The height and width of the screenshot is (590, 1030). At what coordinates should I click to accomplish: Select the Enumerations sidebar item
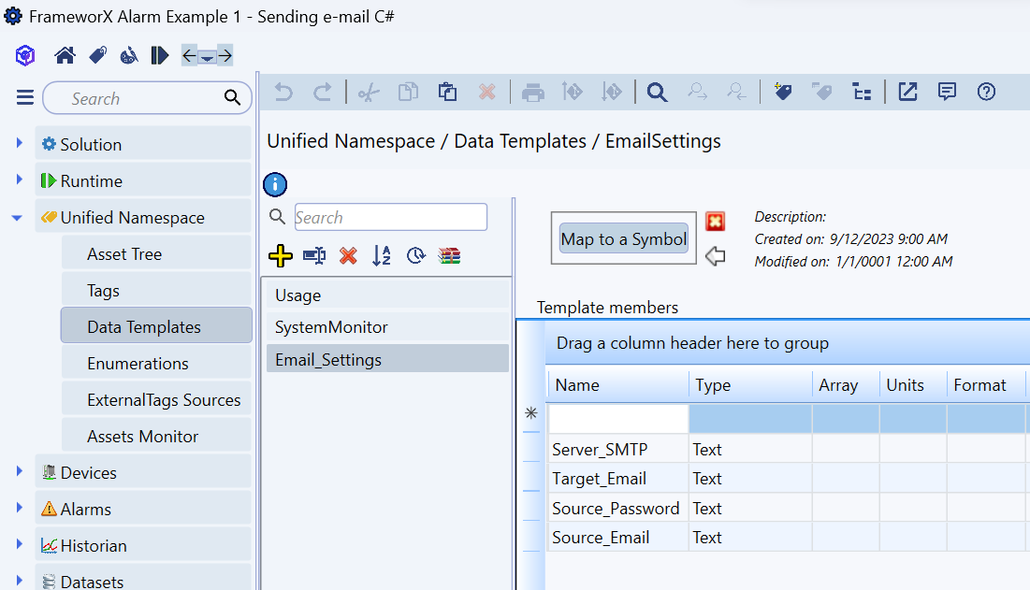(138, 364)
